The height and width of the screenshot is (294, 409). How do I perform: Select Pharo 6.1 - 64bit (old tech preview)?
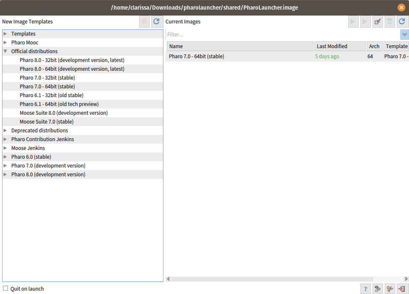[59, 104]
